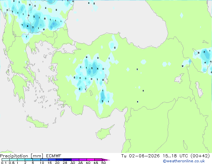The image size is (212, 164).
Task: Click the date "02-06-2026"
Action: pyautogui.click(x=144, y=156)
